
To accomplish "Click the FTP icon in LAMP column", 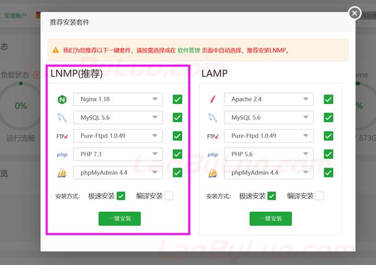I will (213, 136).
